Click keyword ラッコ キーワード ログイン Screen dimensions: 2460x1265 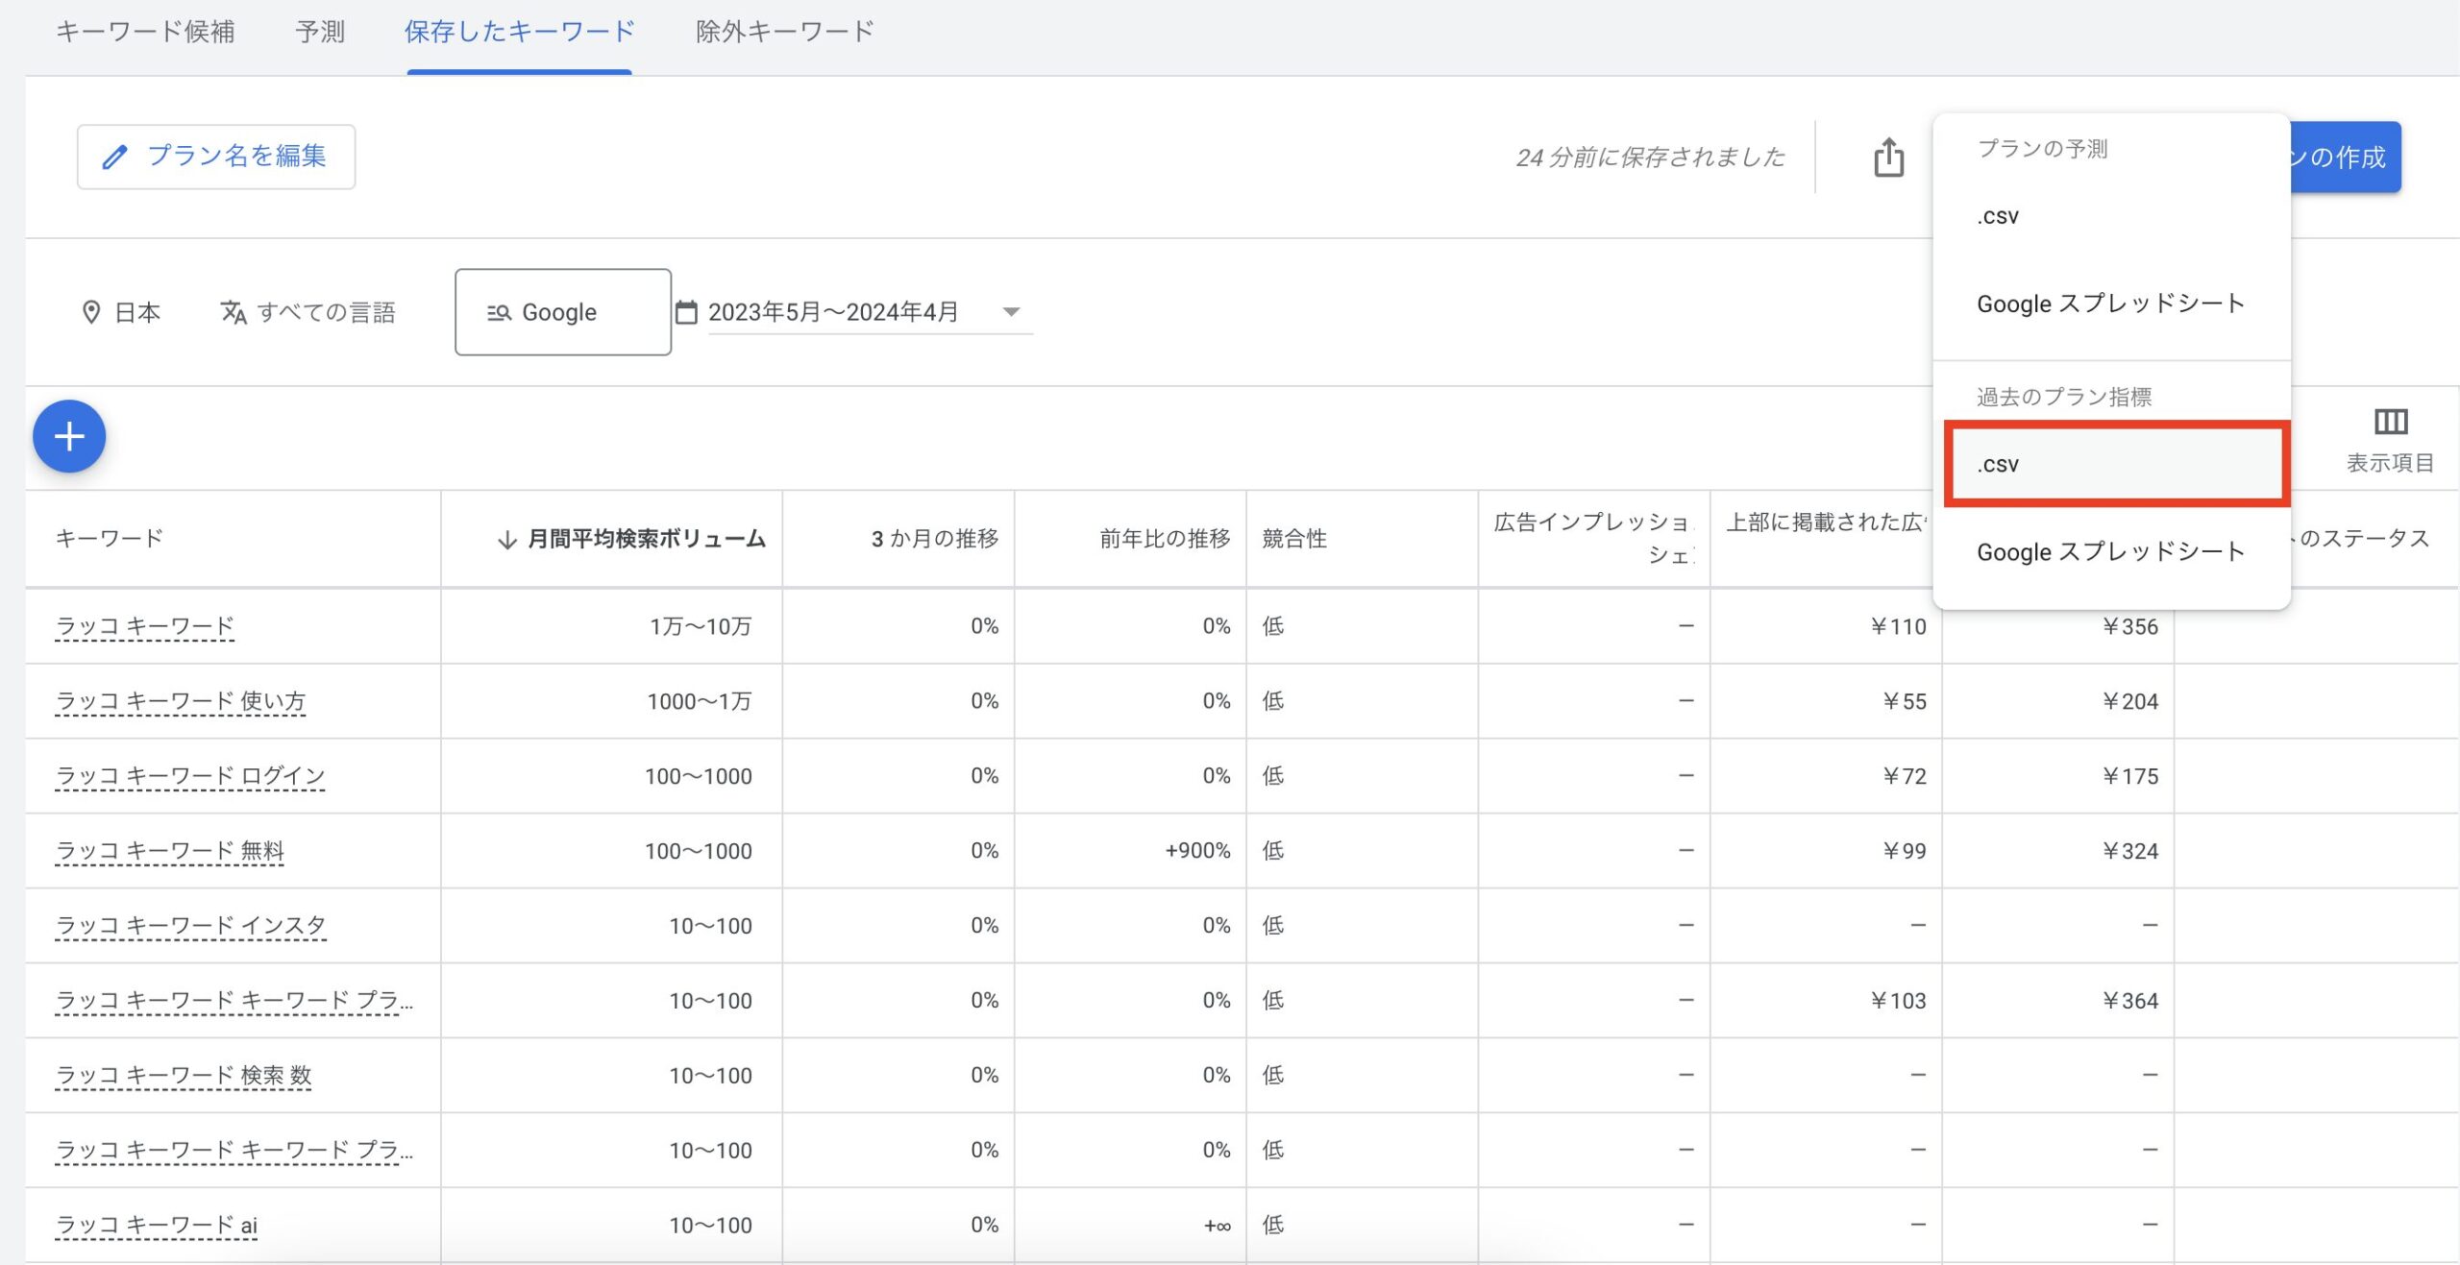[x=190, y=776]
